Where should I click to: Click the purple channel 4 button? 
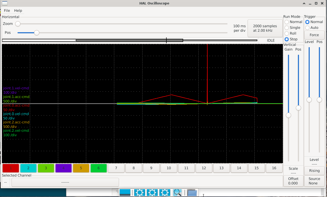pyautogui.click(x=63, y=168)
